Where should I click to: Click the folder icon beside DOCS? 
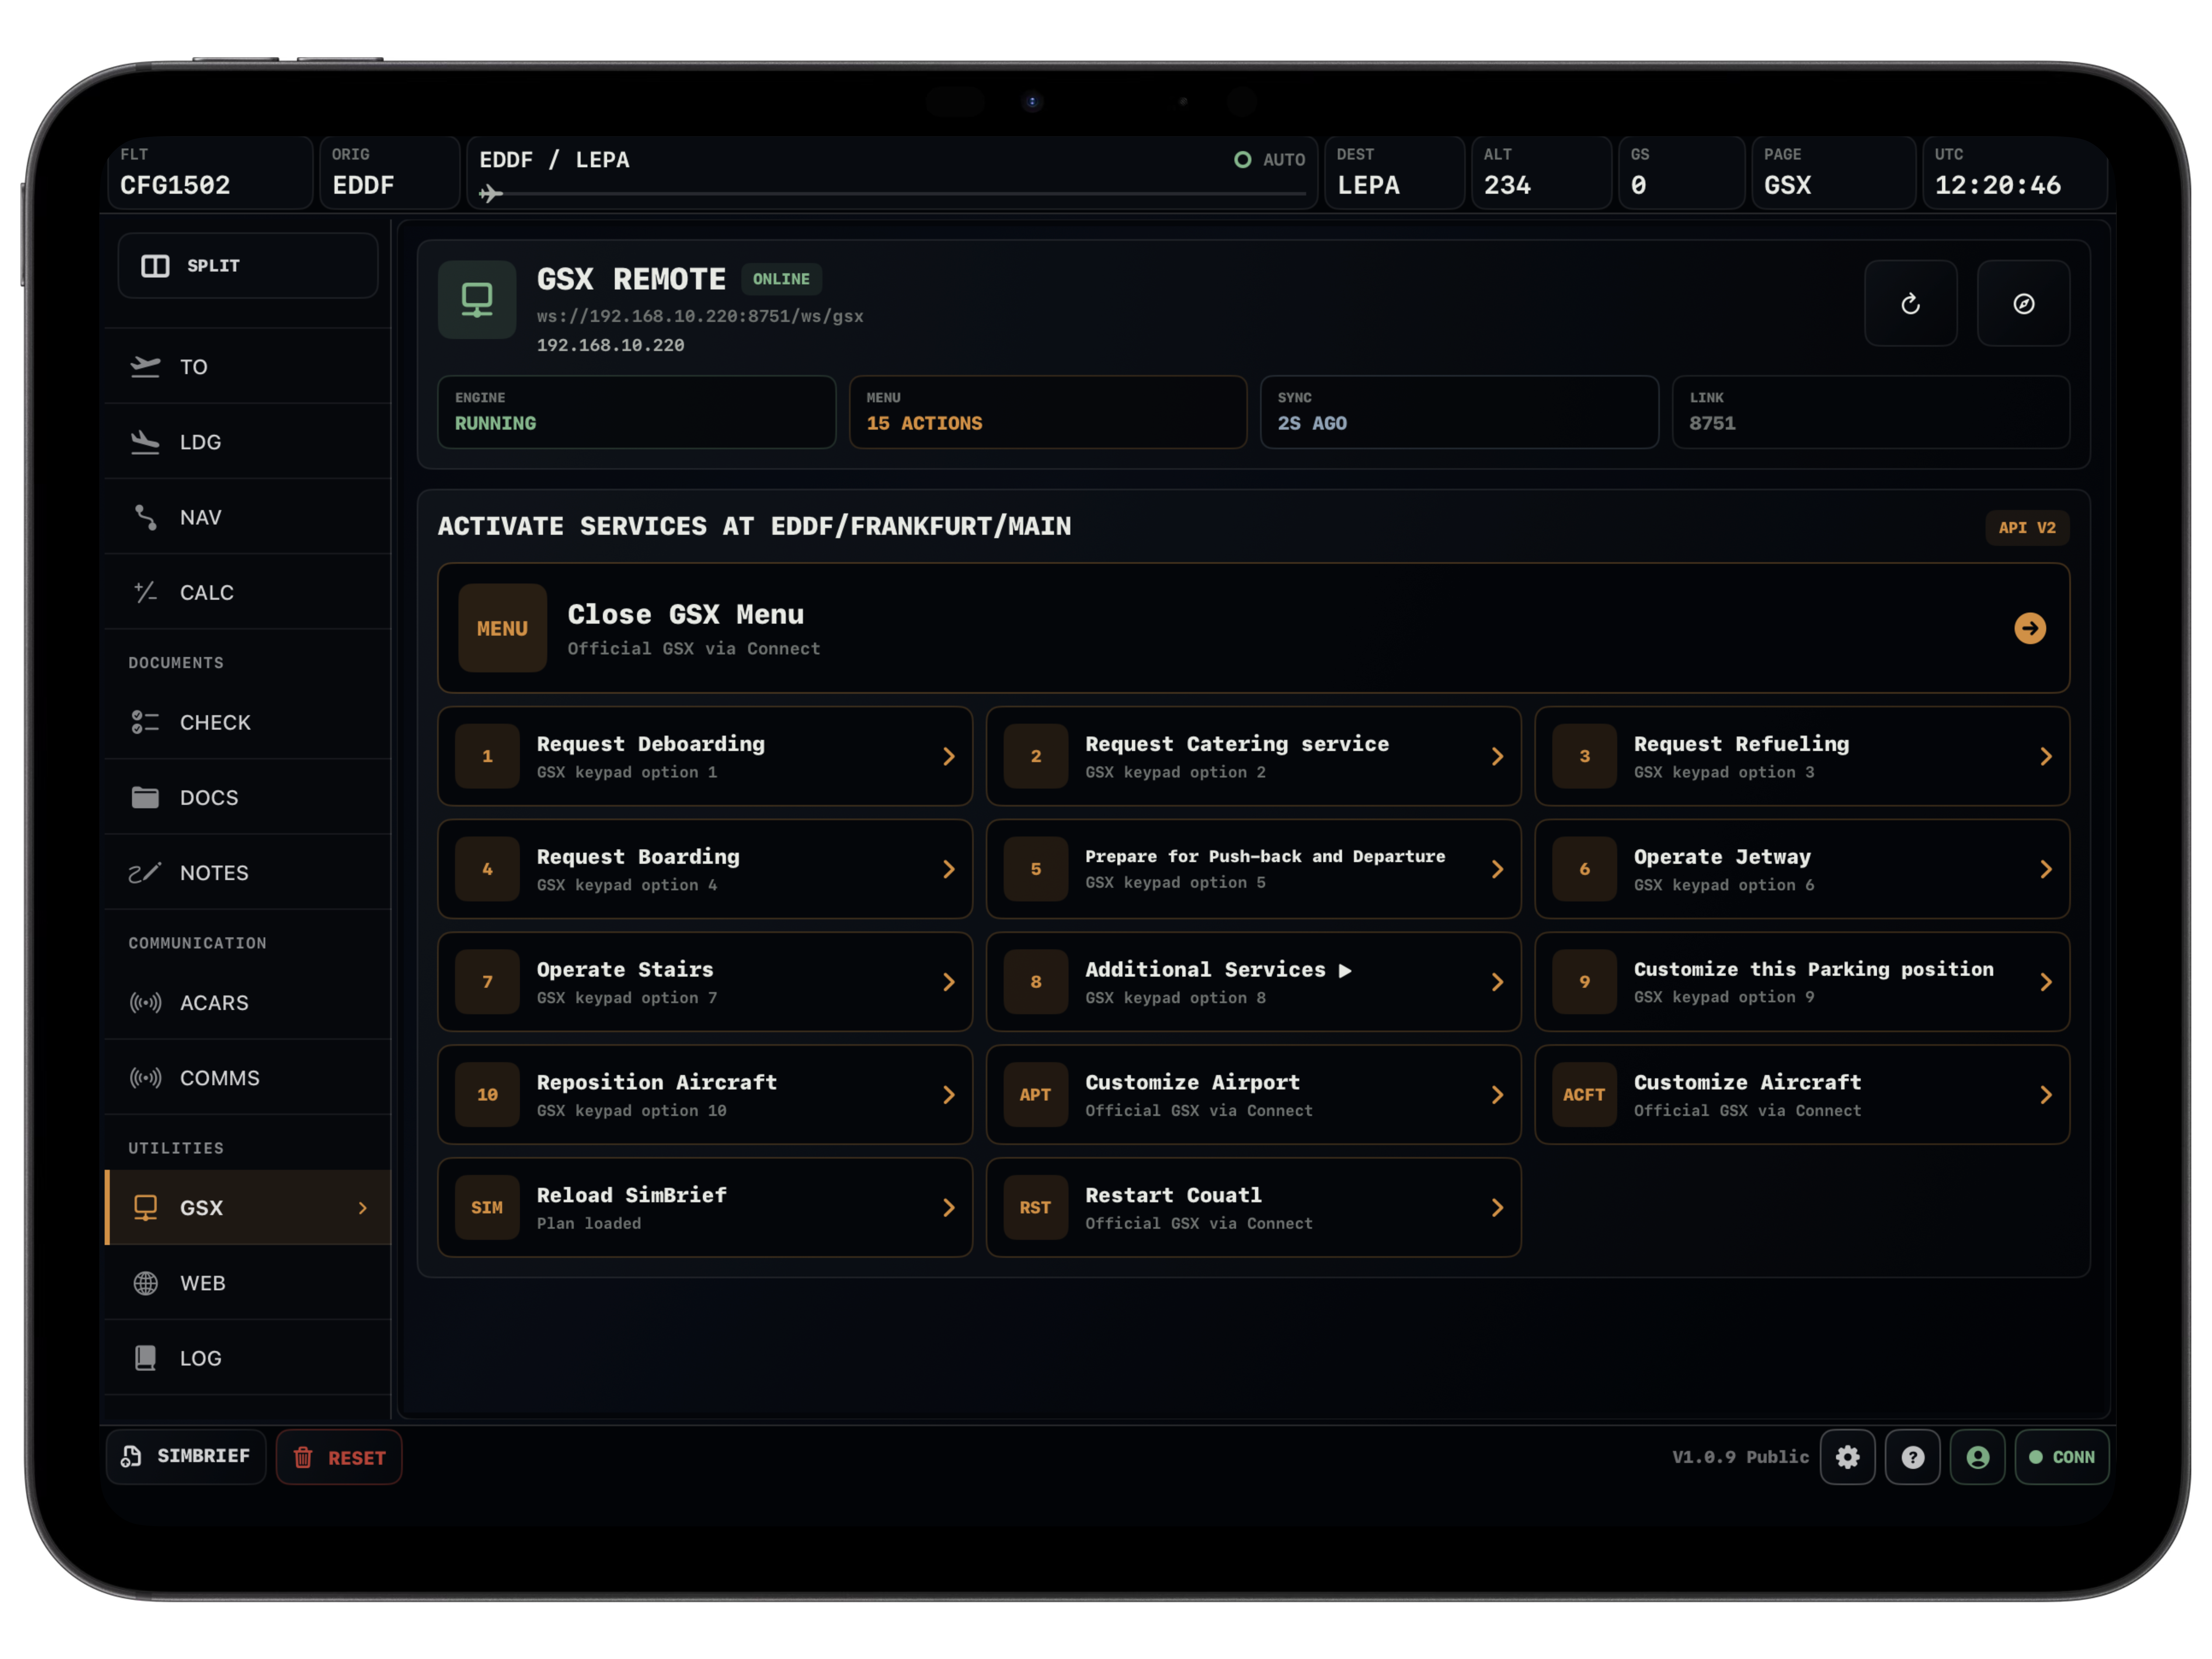tap(145, 797)
